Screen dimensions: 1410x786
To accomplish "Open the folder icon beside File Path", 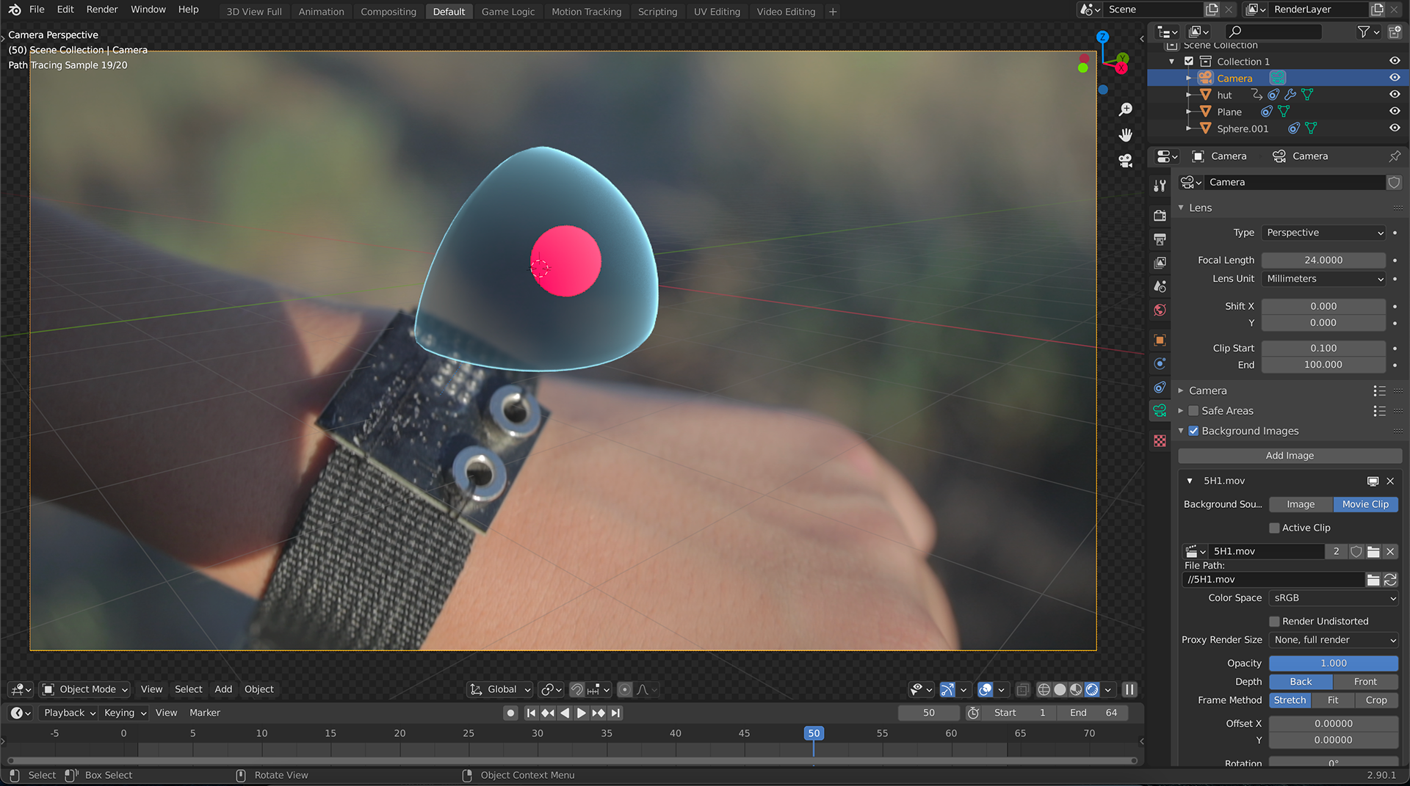I will [1373, 580].
